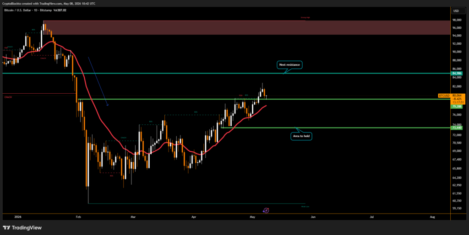Select the Area to hold callout
469x235 pixels.
301,136
